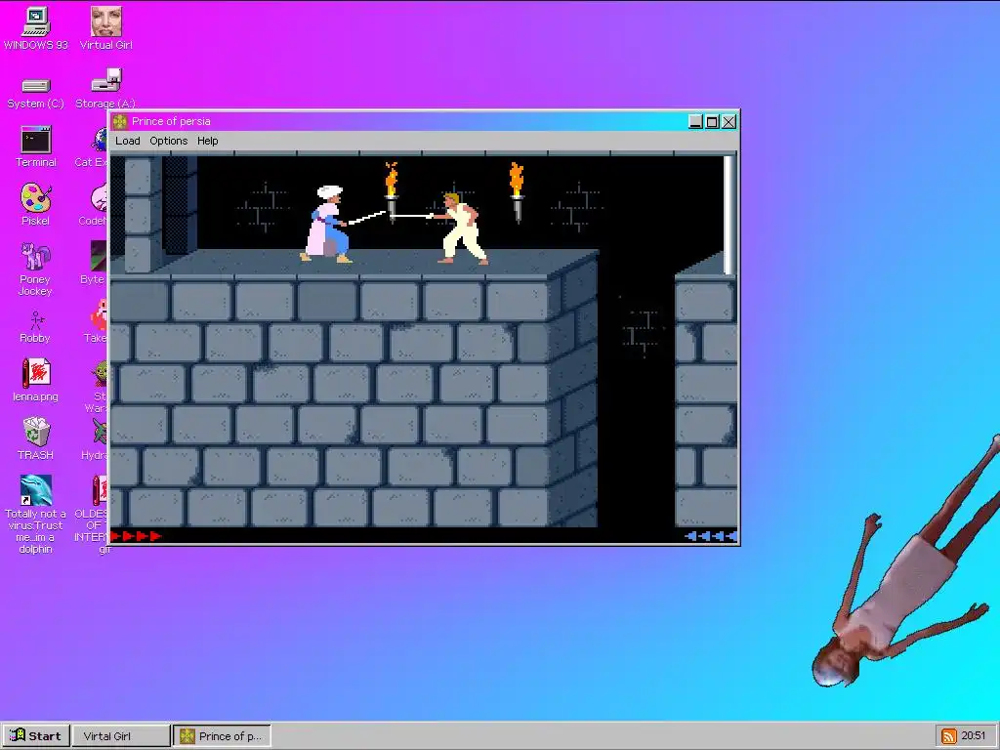1000x750 pixels.
Task: Minimize the Prince of persia window
Action: [695, 122]
